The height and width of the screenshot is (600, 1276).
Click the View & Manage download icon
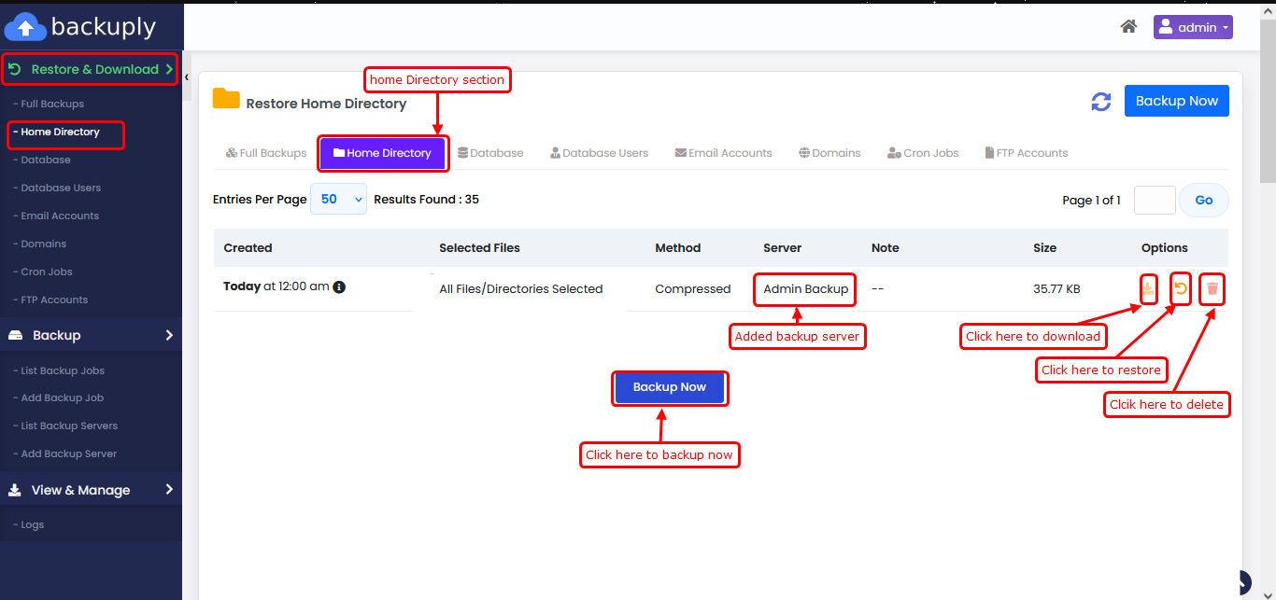[15, 490]
